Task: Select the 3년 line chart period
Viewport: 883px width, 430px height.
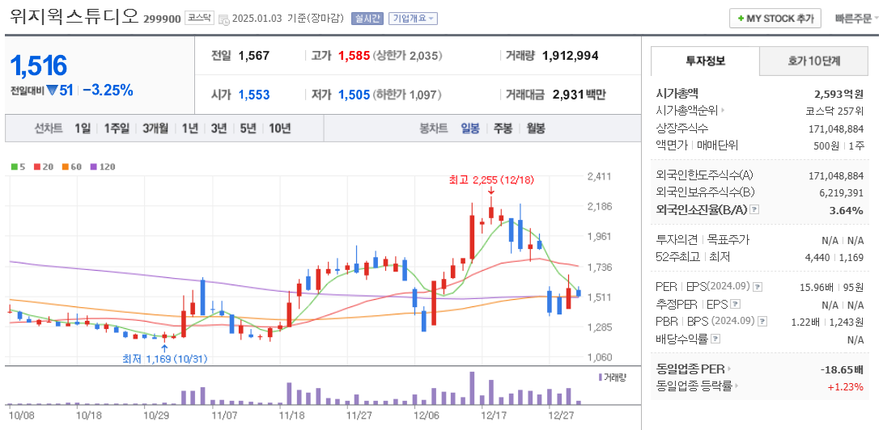Action: tap(219, 129)
